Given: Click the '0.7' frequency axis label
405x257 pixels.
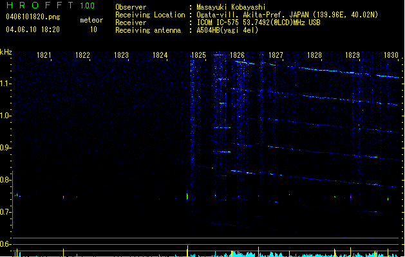Looking at the screenshot, I should (5, 212).
